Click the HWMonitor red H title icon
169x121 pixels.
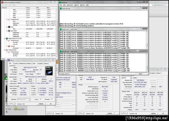pyautogui.click(x=2, y=2)
